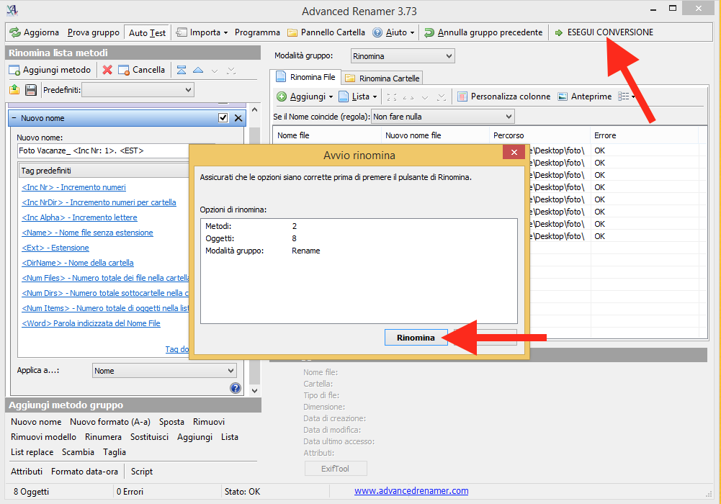The height and width of the screenshot is (504, 721).
Task: Add the Script method
Action: click(x=142, y=472)
